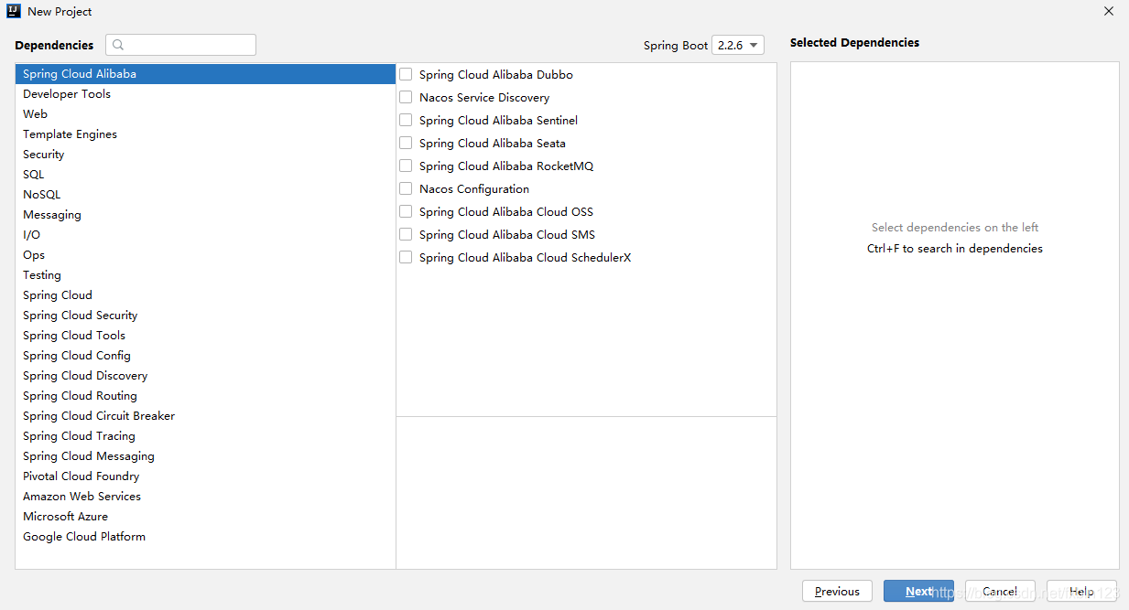Screen dimensions: 1129x610
Task: Select Spring Cloud Alibaba RocketMQ checkbox
Action: 406,166
